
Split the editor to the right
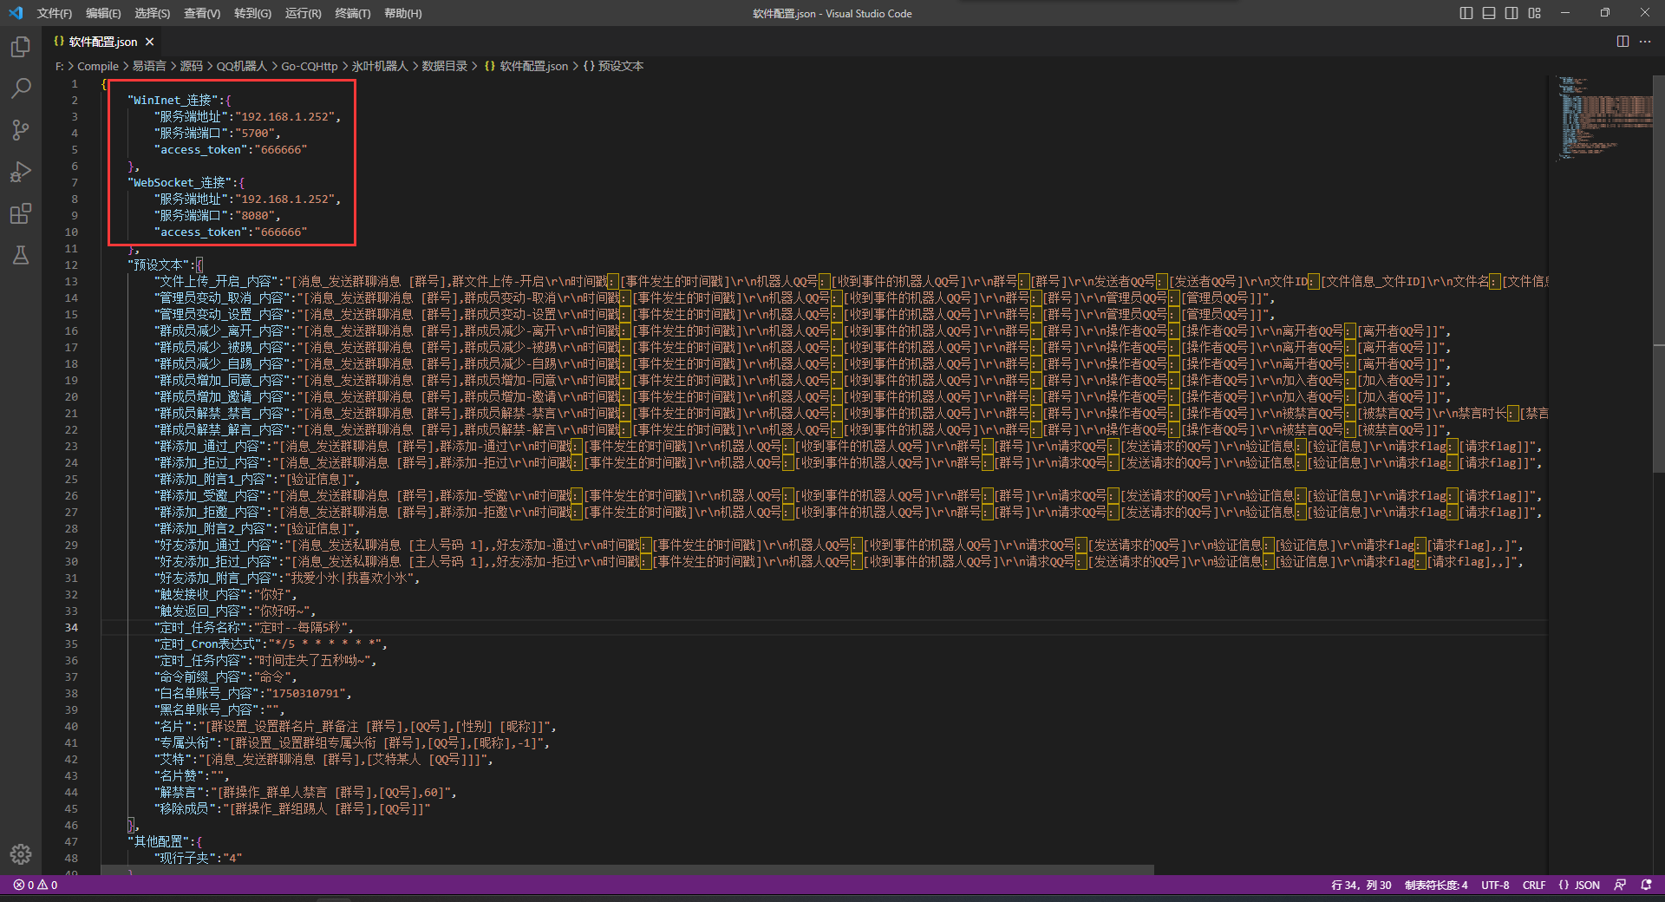(1623, 42)
